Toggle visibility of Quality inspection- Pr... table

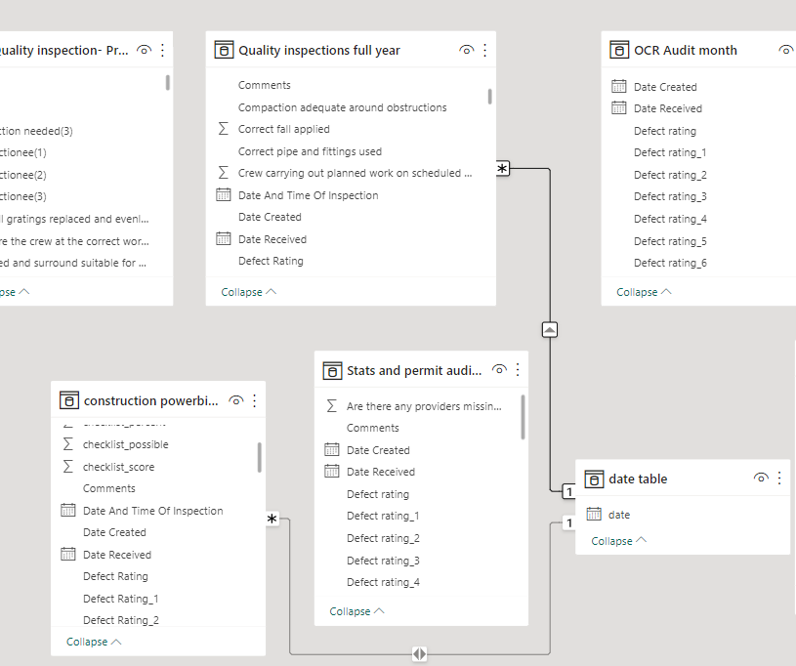point(145,50)
